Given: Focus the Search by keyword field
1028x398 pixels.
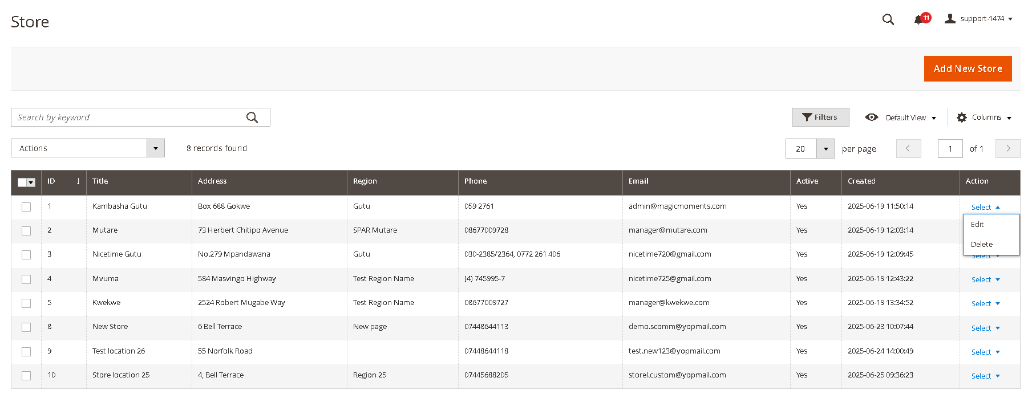Looking at the screenshot, I should coord(128,117).
